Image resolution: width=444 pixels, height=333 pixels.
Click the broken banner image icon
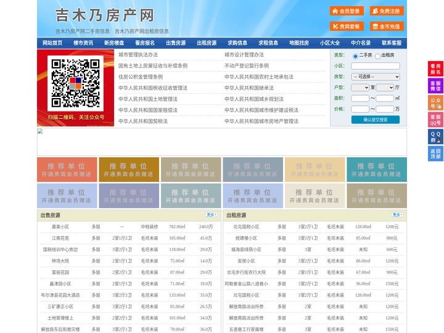[40, 131]
